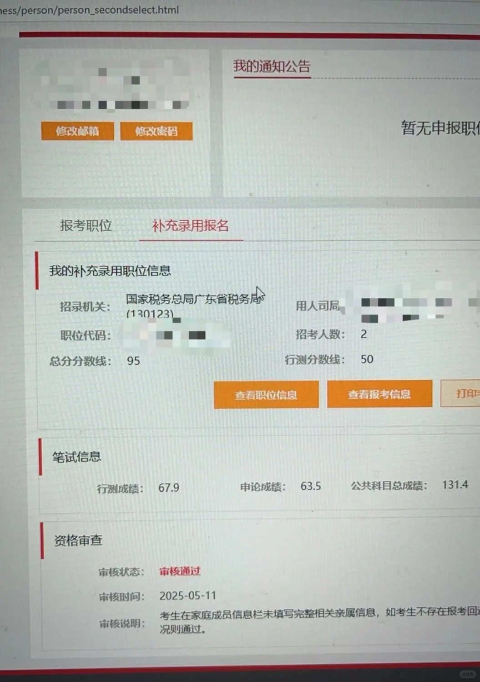Image resolution: width=480 pixels, height=682 pixels.
Task: Click the 暂无申报职位 notice text
Action: [x=440, y=128]
